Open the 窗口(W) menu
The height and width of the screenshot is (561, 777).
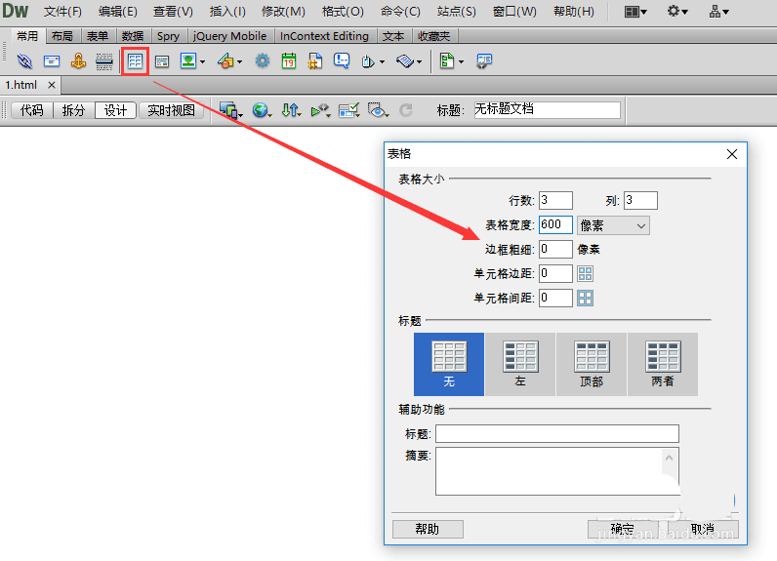(514, 12)
